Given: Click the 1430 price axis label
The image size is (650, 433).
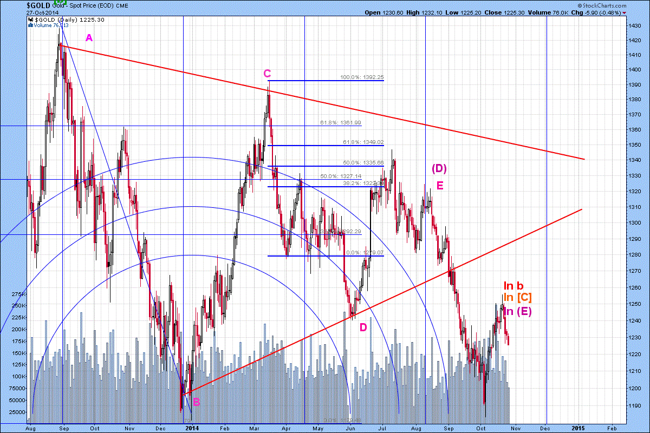Looking at the screenshot, I should click(634, 25).
